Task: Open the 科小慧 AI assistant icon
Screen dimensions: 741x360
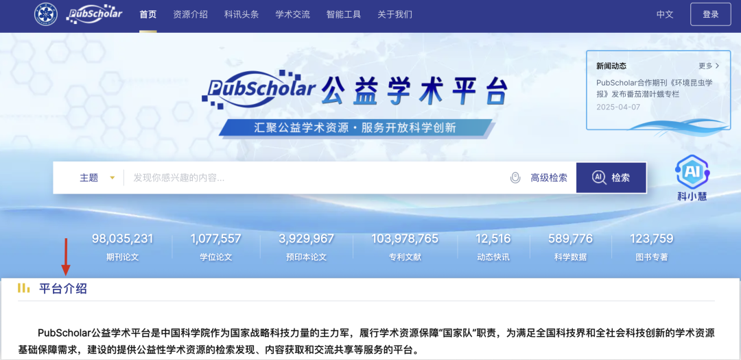Action: [x=692, y=178]
